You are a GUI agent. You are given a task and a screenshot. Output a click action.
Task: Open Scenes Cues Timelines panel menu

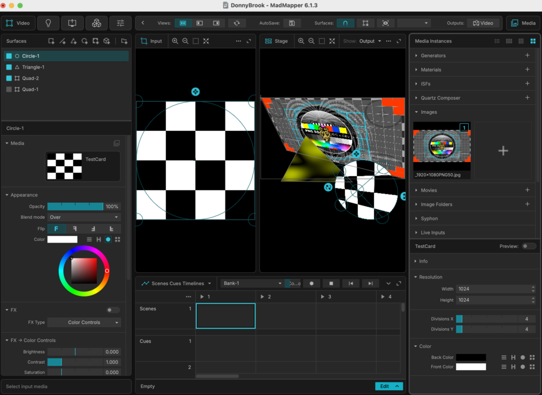[x=176, y=283]
